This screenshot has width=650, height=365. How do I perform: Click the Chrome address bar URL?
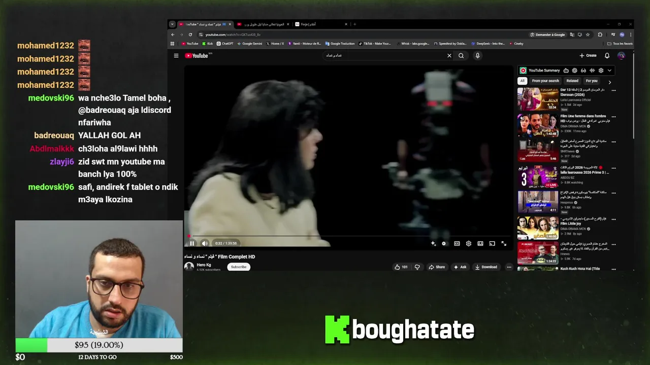[x=233, y=34]
